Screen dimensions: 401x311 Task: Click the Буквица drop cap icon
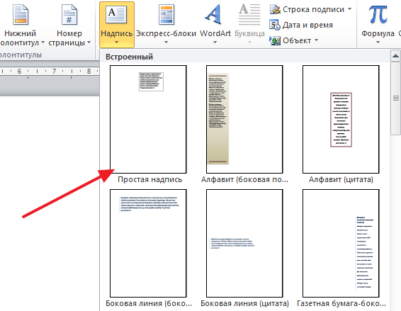coord(249,15)
